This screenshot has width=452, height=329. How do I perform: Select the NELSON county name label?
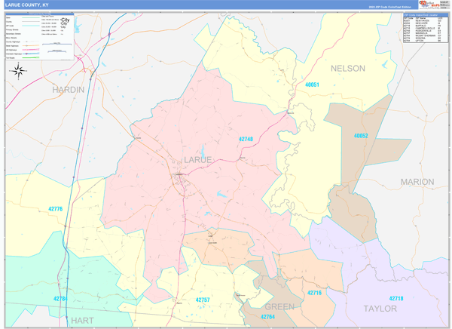(348, 69)
